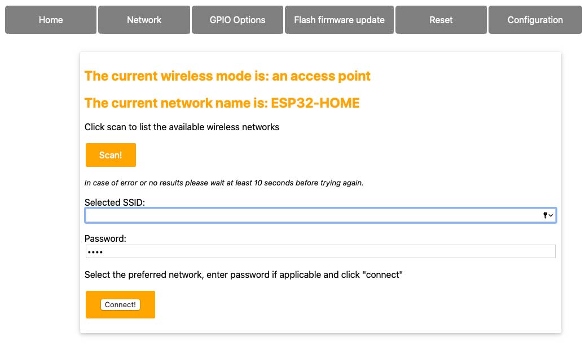Screen dimensions: 585x350
Task: Click the Selected SSID label
Action: point(113,202)
